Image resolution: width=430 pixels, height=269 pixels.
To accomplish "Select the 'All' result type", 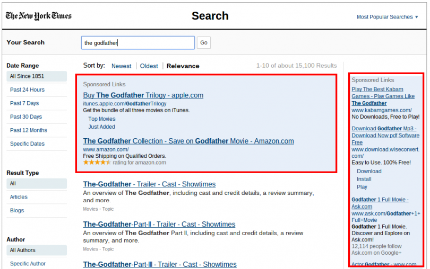I will coord(37,184).
